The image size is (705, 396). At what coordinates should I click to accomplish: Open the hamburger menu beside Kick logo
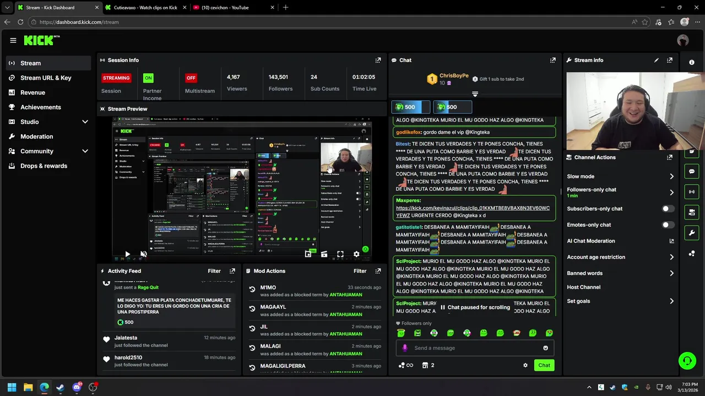coord(13,40)
